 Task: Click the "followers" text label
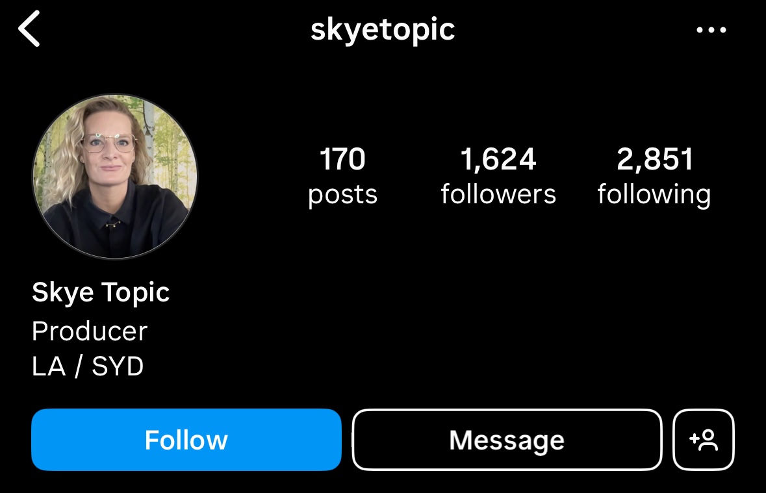point(498,194)
